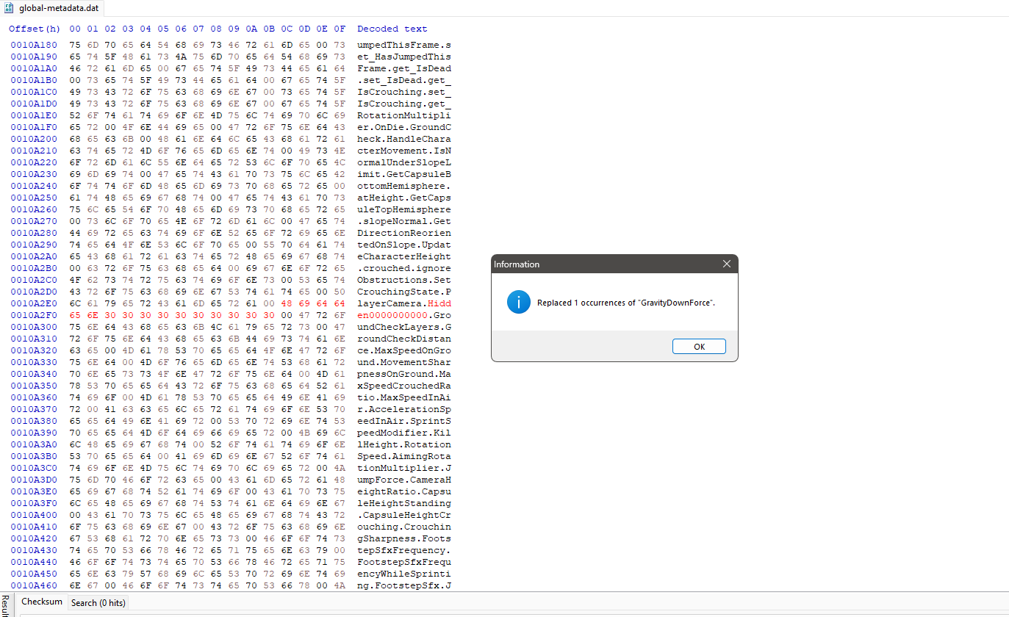Click decoded text 'RotationMultipli'

[x=404, y=116]
